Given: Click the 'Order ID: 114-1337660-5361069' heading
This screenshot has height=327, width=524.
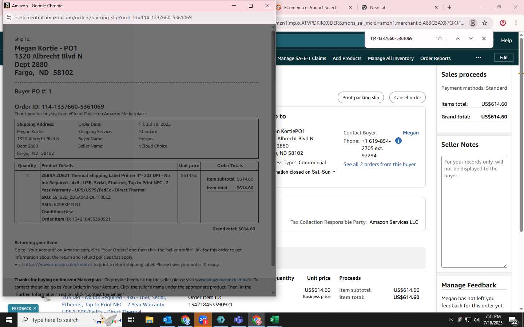Looking at the screenshot, I should click(x=59, y=106).
